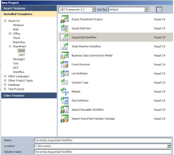Select the Workflow category under Visual C#

coord(19,72)
